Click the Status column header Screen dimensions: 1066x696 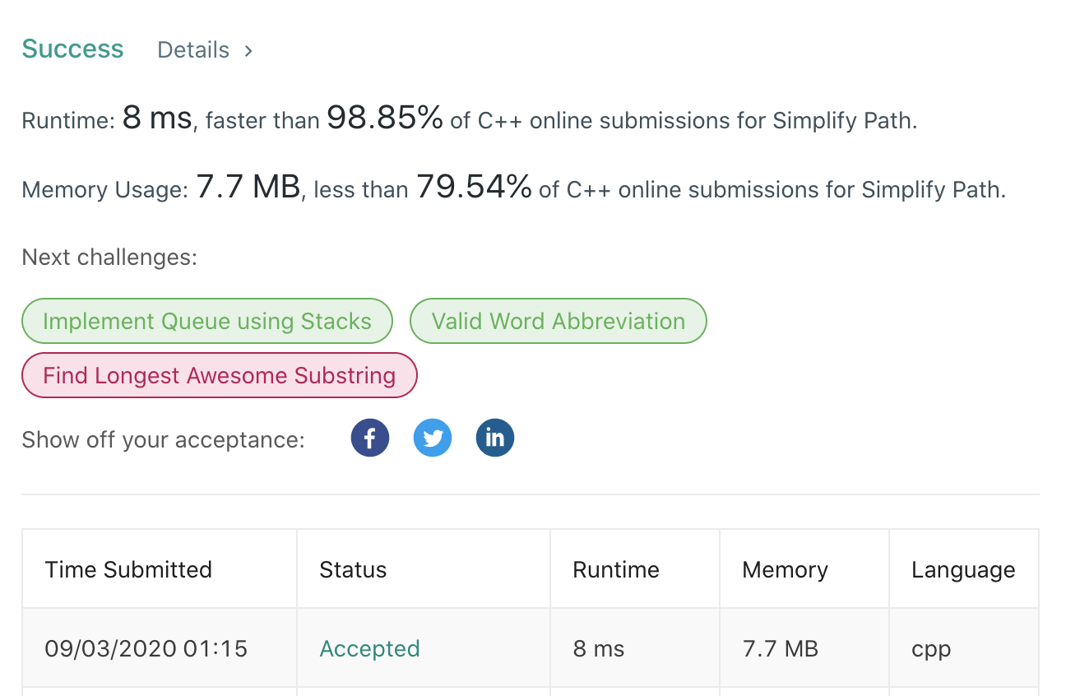353,569
